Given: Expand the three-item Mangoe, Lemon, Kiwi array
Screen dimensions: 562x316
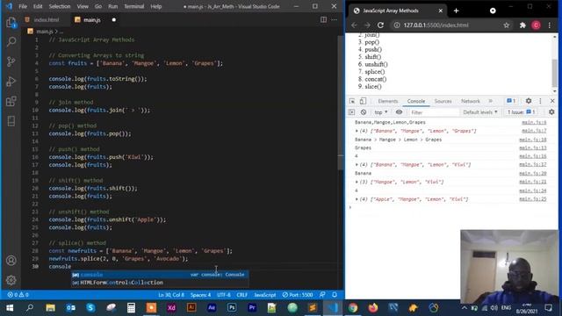Looking at the screenshot, I should click(x=357, y=182).
